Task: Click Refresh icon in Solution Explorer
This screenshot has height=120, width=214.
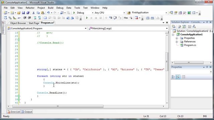Action: 184,27
